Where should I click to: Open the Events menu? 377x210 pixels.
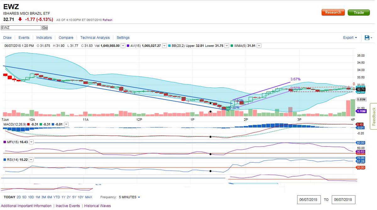coord(24,38)
